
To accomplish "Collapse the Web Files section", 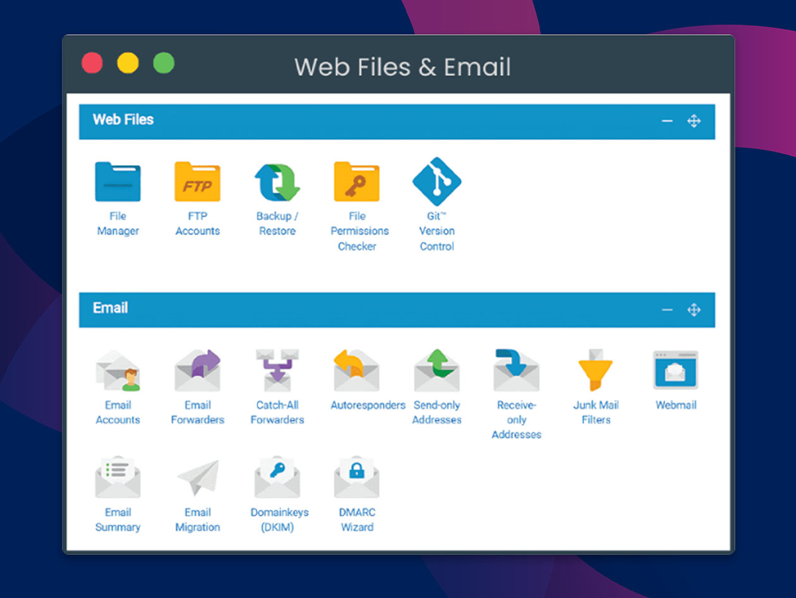I will click(666, 122).
